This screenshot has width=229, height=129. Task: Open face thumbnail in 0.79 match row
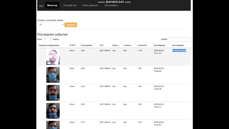click(x=53, y=125)
